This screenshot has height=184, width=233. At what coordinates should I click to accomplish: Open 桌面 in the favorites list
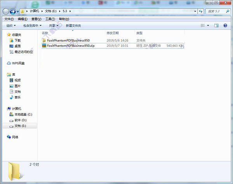point(17,46)
